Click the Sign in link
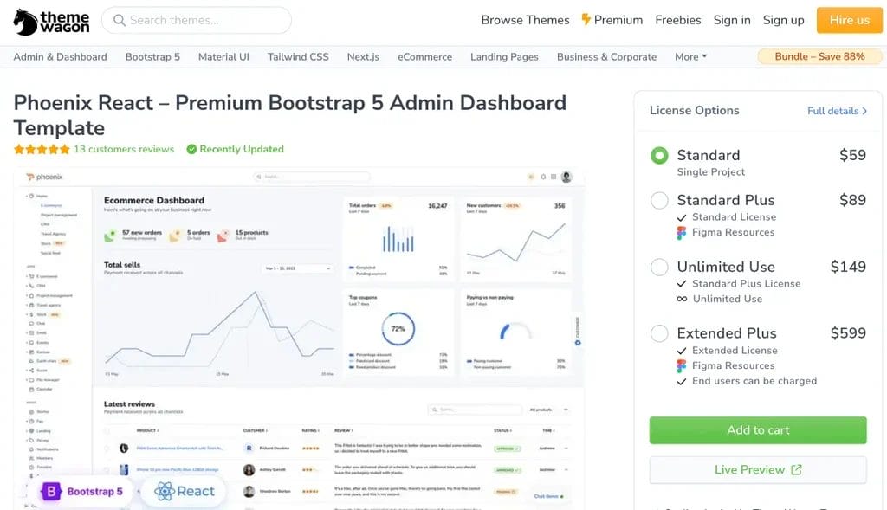Image resolution: width=887 pixels, height=510 pixels. pyautogui.click(x=732, y=21)
